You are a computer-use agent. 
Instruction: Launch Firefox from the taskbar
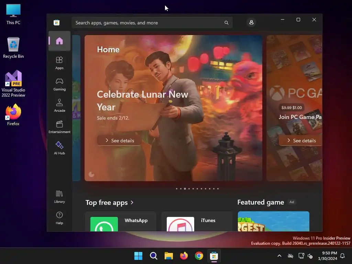[x=184, y=256]
